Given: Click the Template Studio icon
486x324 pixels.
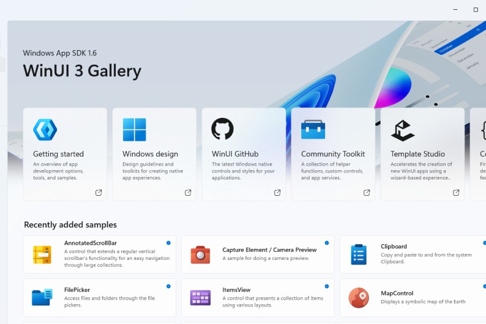Looking at the screenshot, I should click(402, 131).
